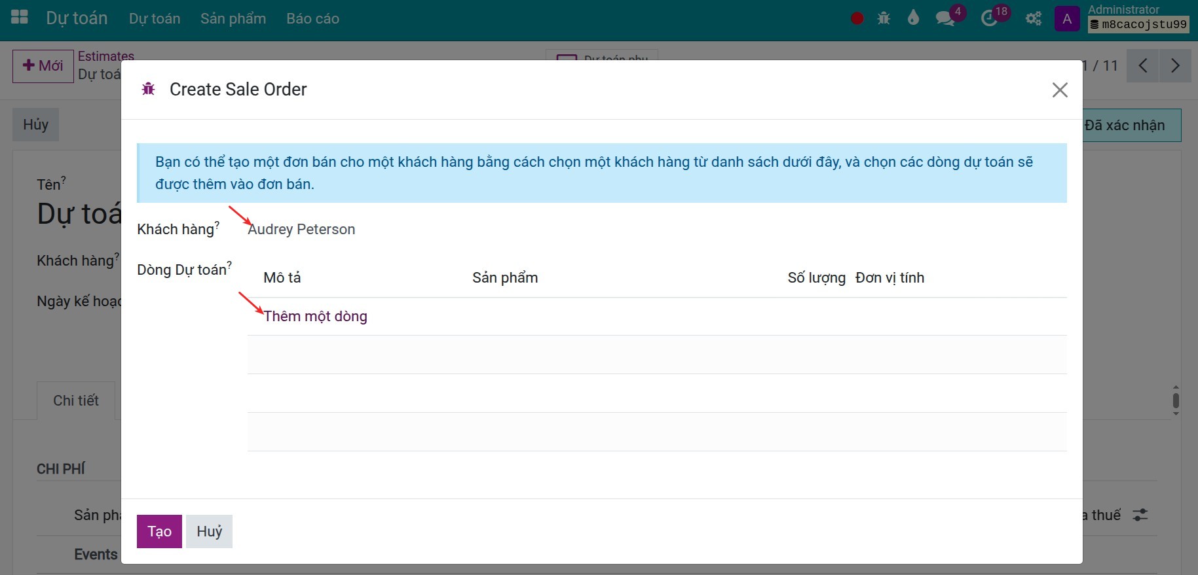
Task: Click the droplet icon in navbar
Action: 913,18
